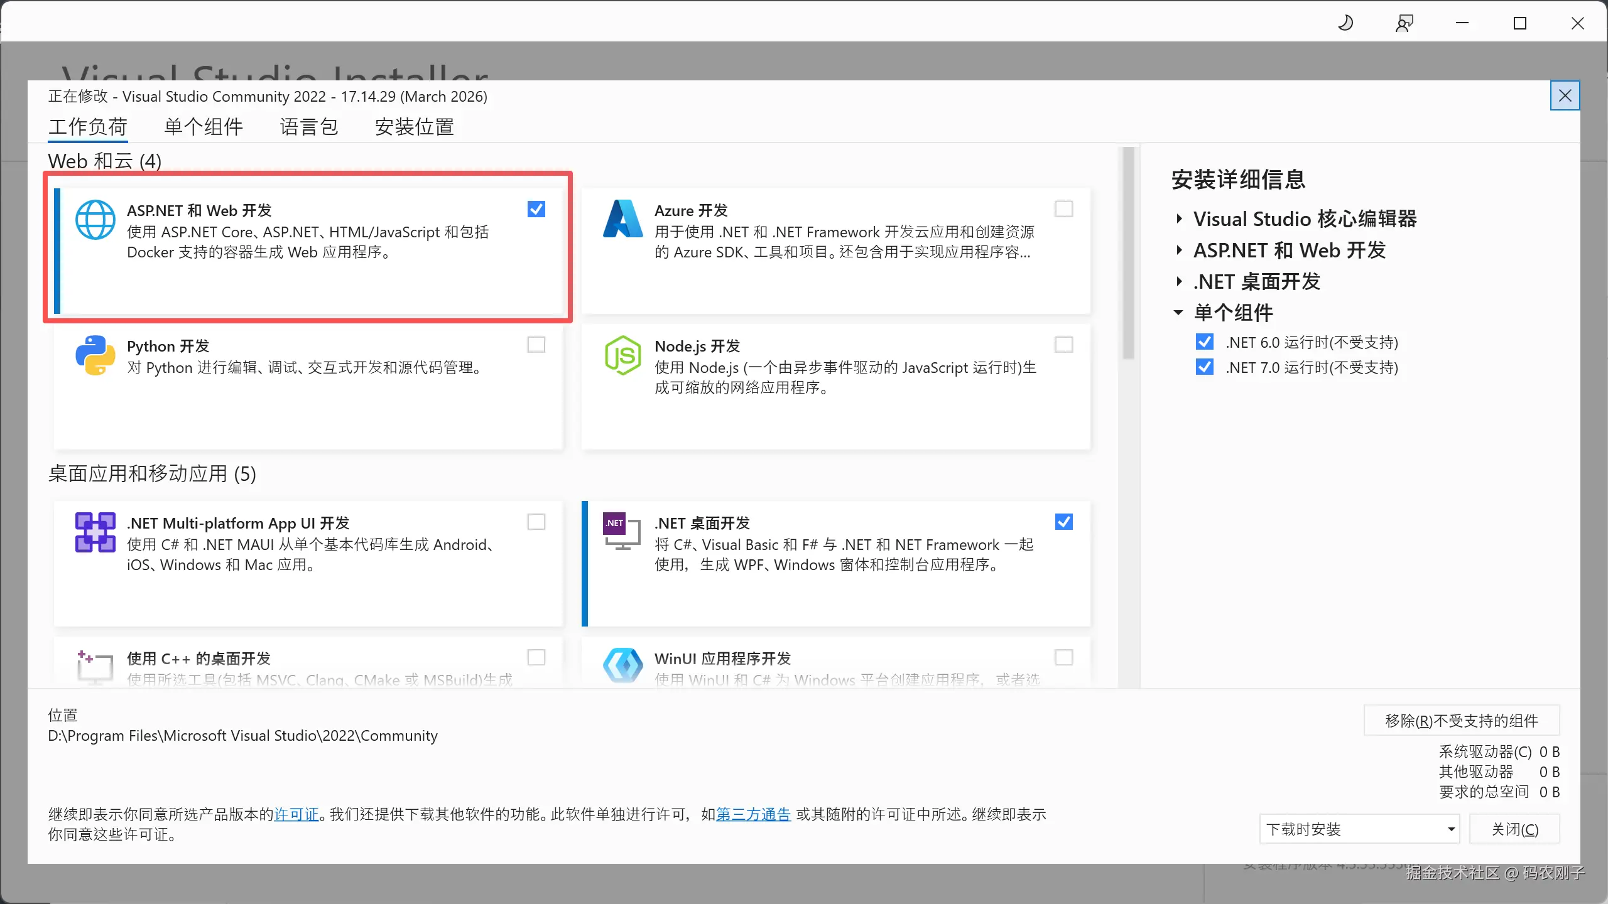Select 使用 C++ 的桌面开发 card title

point(198,659)
